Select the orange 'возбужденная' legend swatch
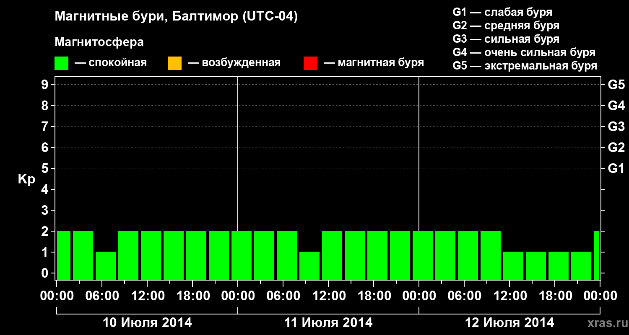Viewport: 629px width, 335px height. (x=174, y=63)
